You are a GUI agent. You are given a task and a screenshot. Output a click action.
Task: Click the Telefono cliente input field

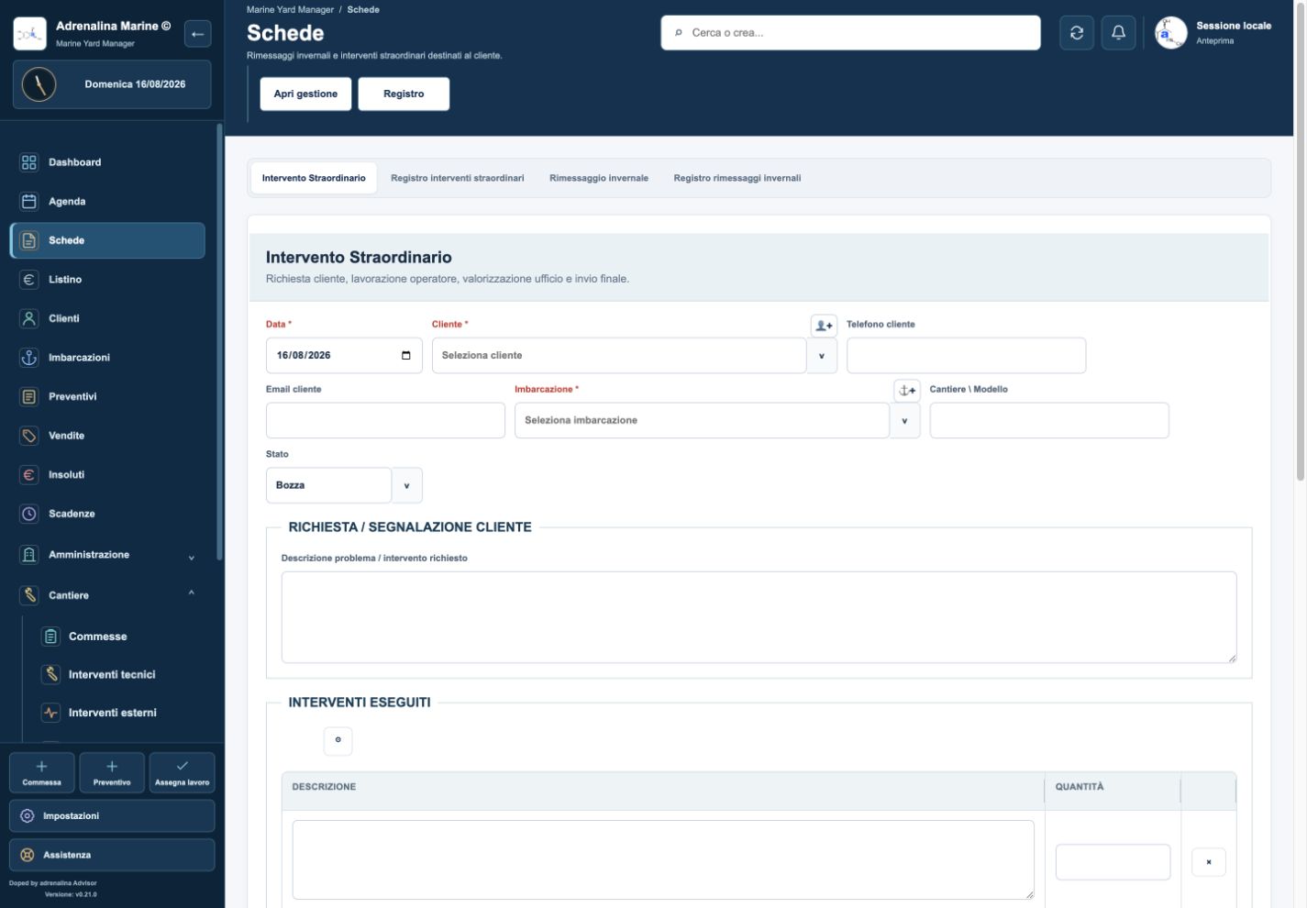click(x=966, y=356)
